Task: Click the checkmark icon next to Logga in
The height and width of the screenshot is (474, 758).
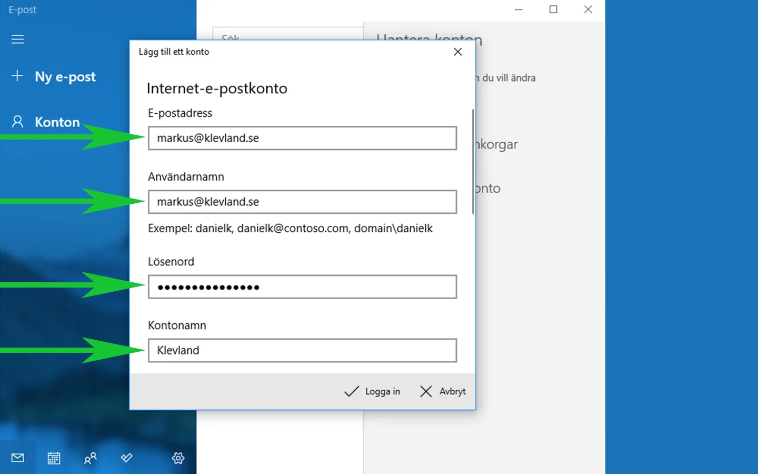Action: (351, 391)
